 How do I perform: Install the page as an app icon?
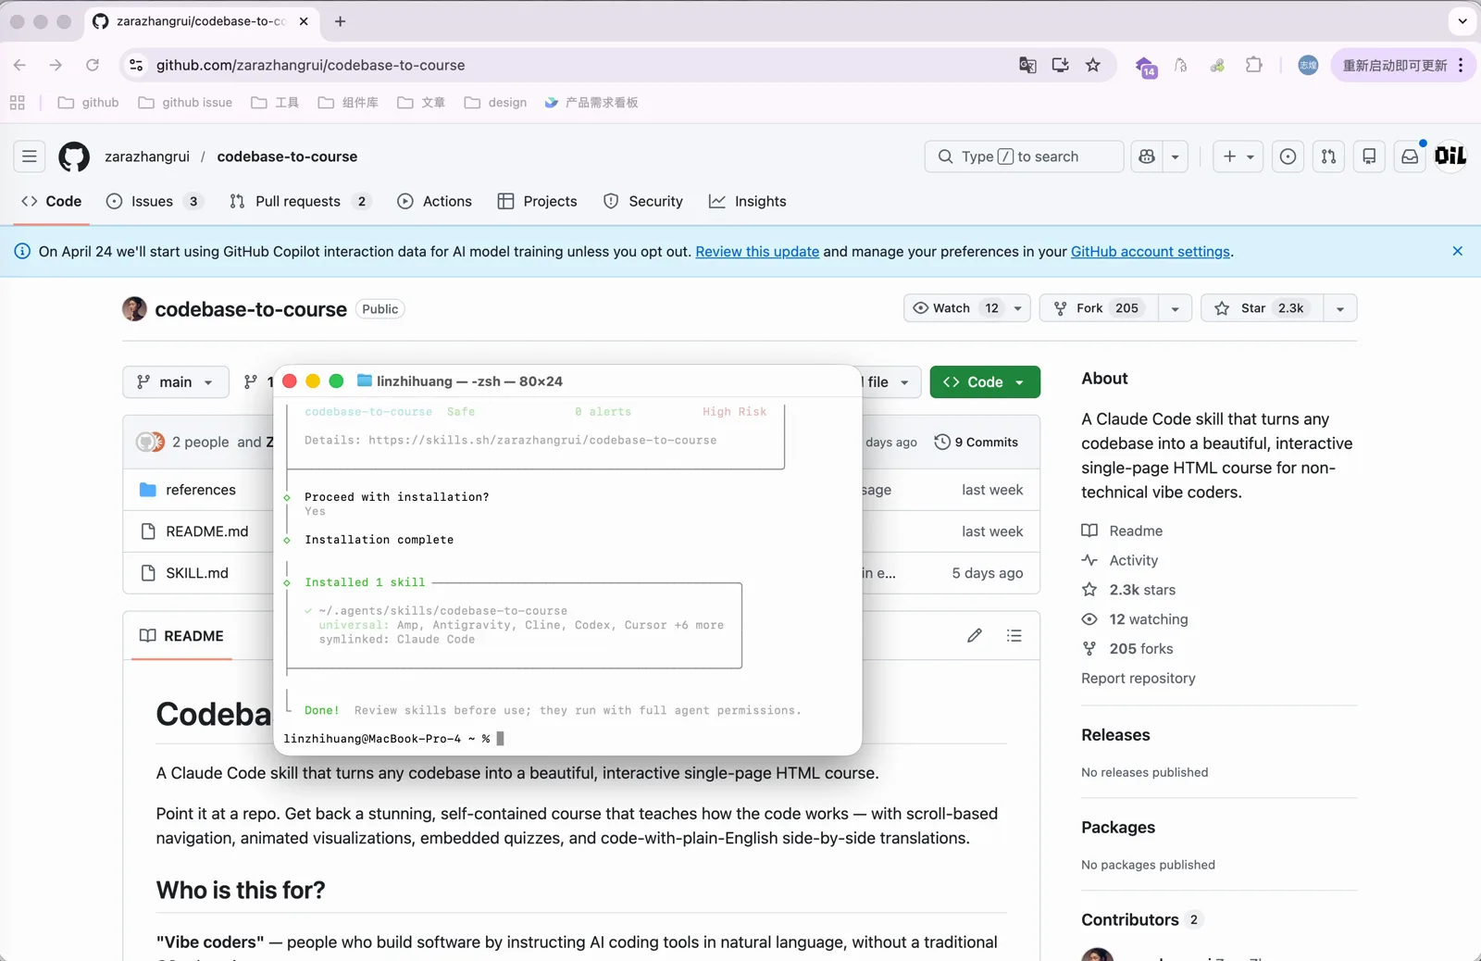pyautogui.click(x=1061, y=65)
